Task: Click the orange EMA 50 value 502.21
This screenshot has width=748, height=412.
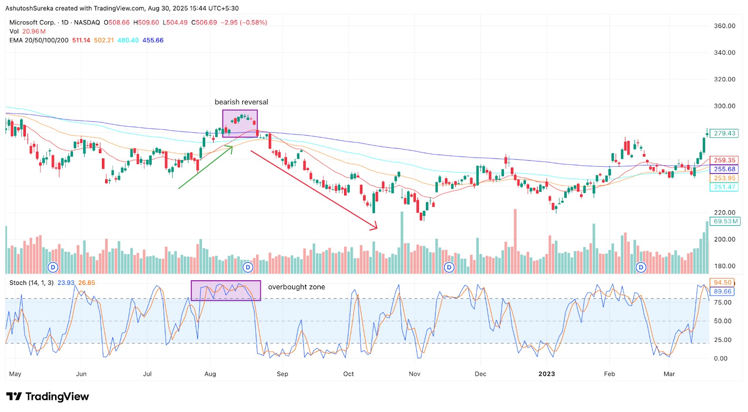Action: (x=104, y=40)
